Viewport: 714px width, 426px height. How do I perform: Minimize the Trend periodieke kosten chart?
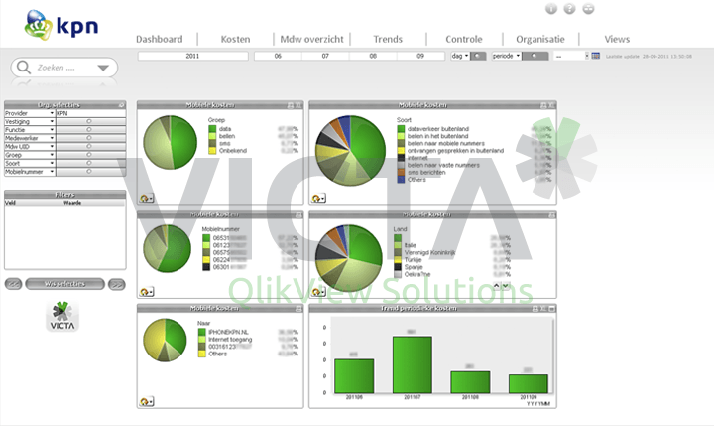pyautogui.click(x=552, y=309)
